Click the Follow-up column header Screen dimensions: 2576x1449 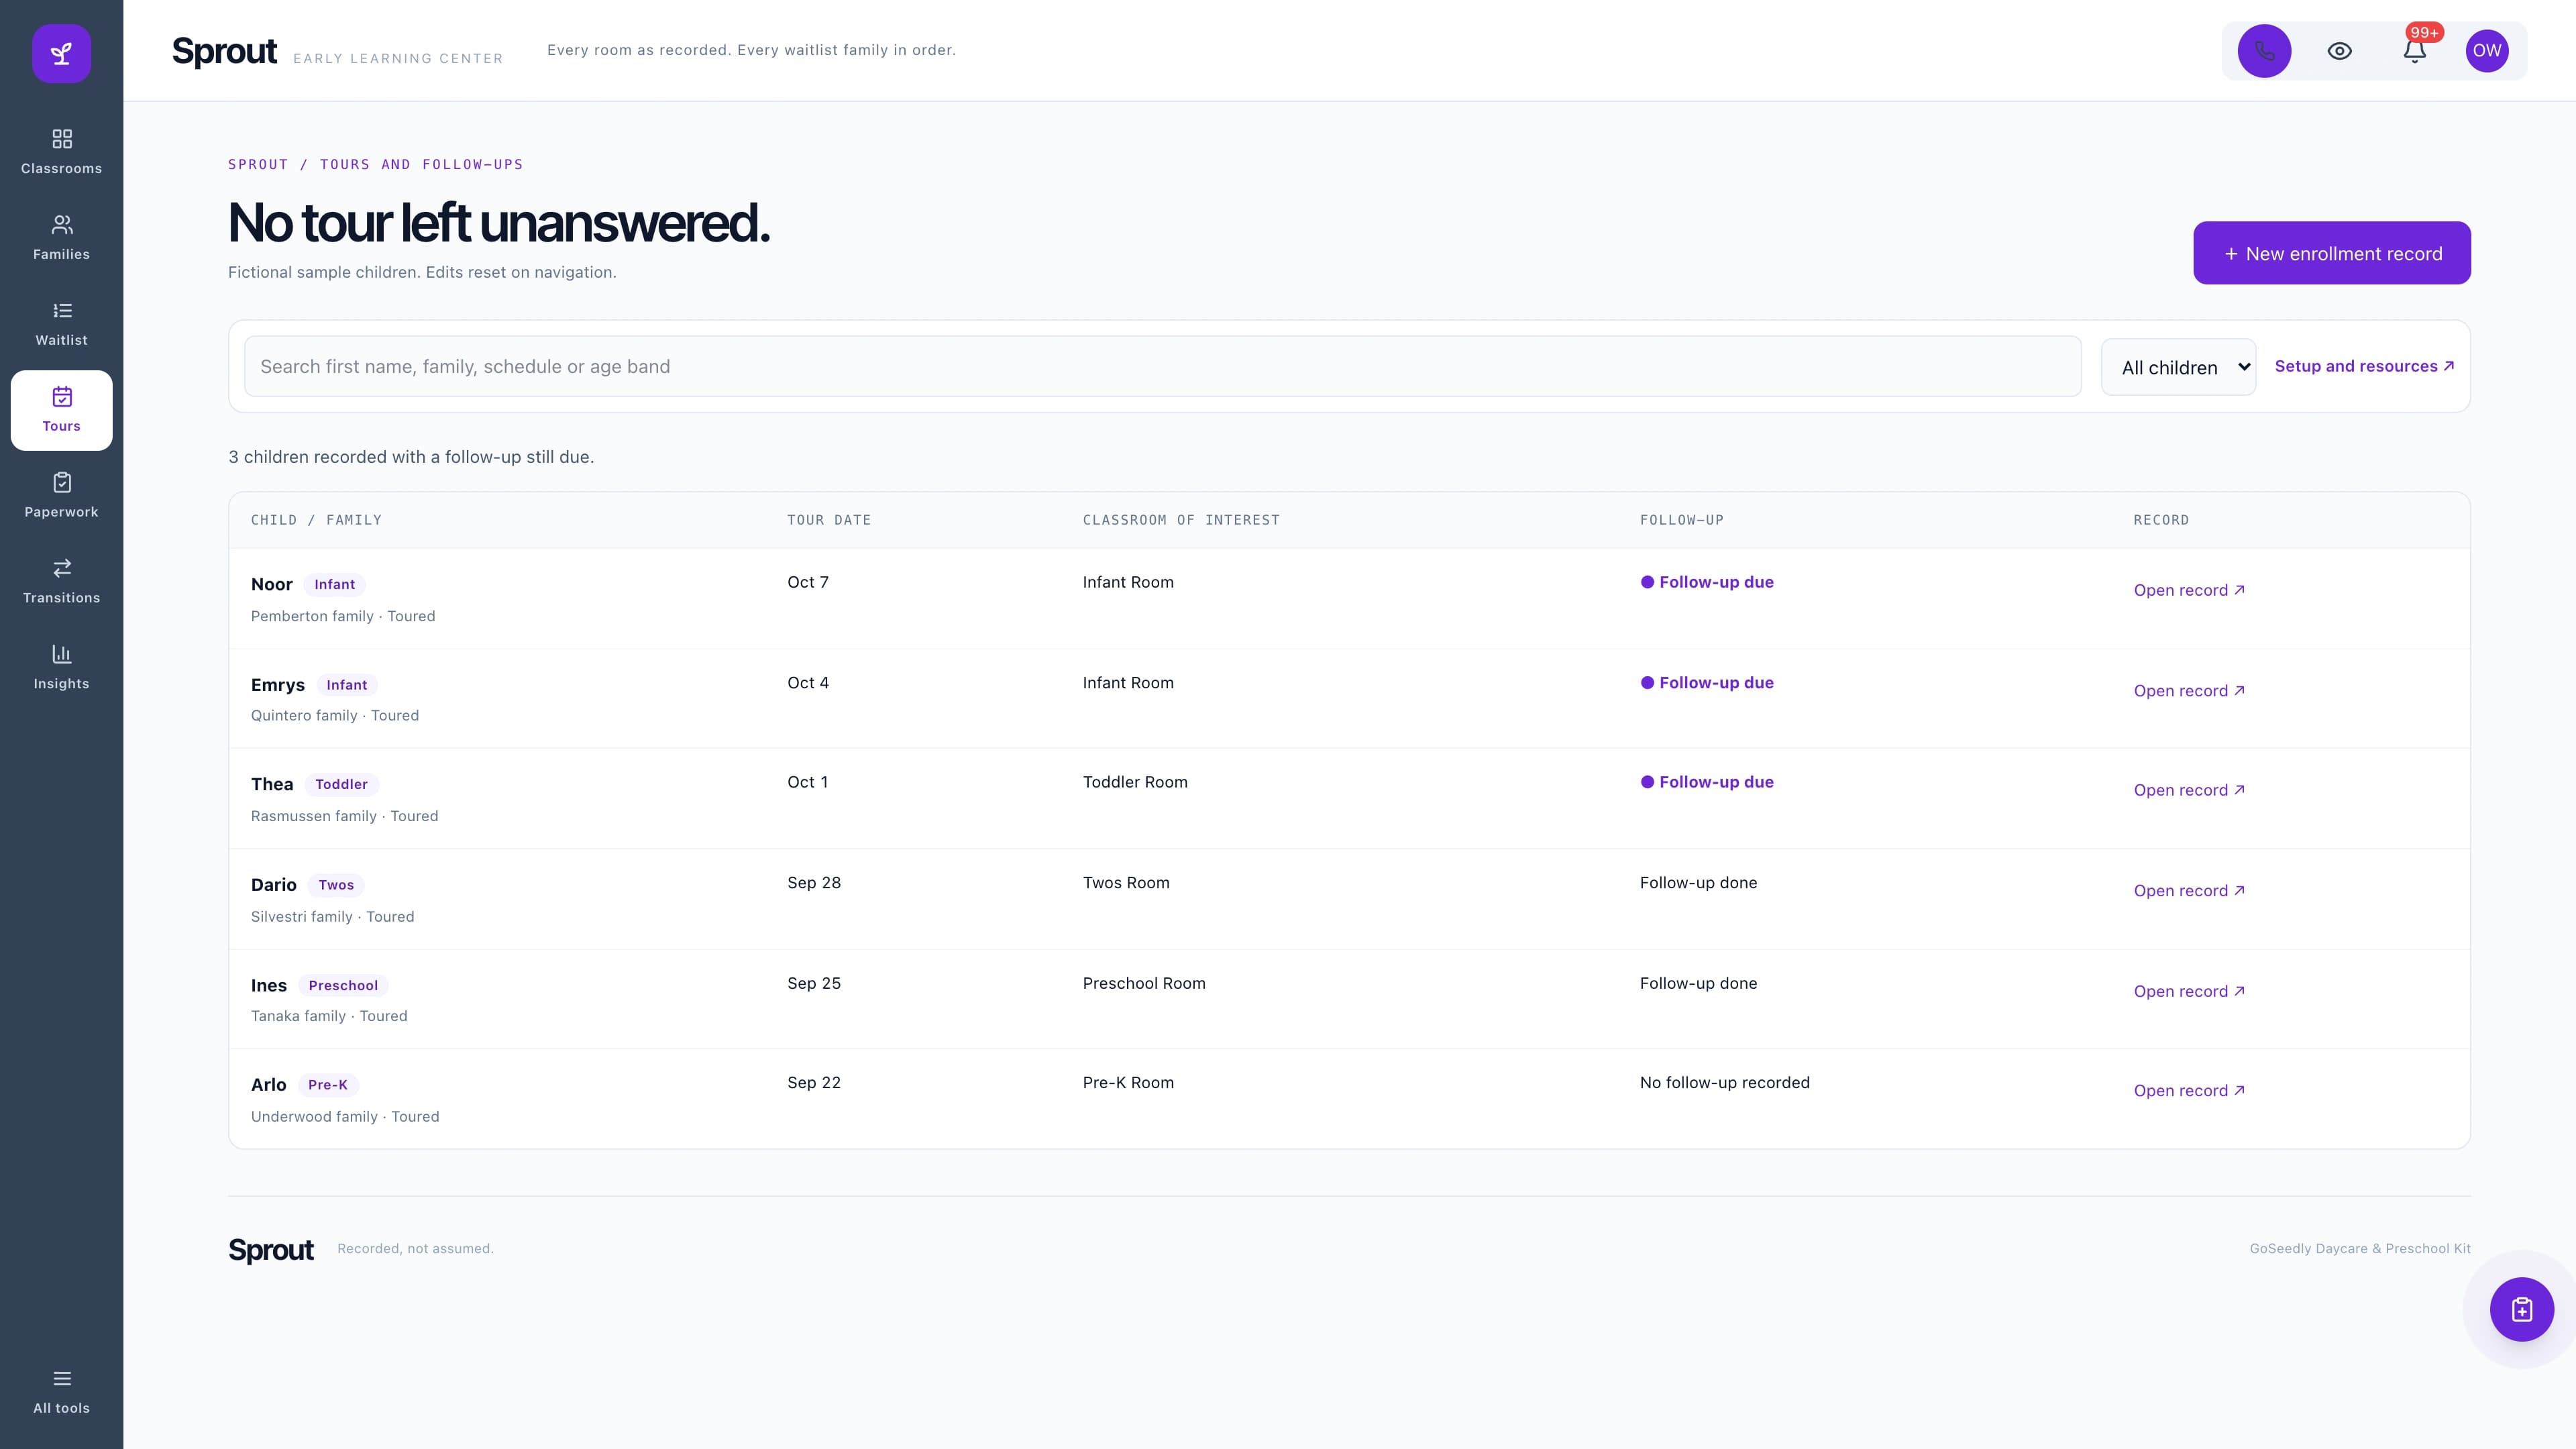[1682, 520]
